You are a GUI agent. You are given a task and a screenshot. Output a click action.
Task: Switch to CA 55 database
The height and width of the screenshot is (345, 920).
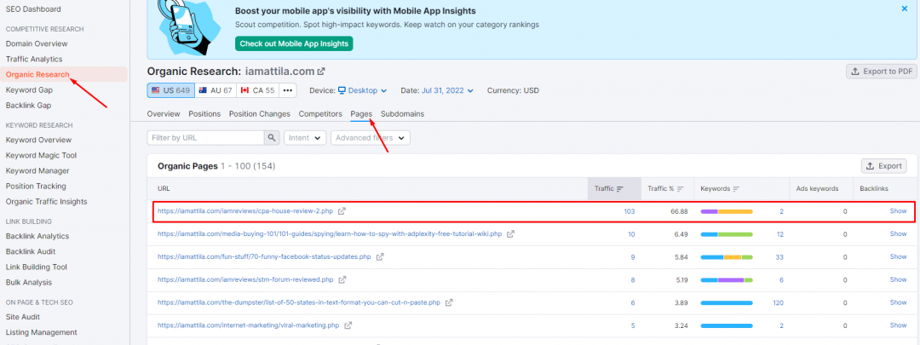click(257, 90)
